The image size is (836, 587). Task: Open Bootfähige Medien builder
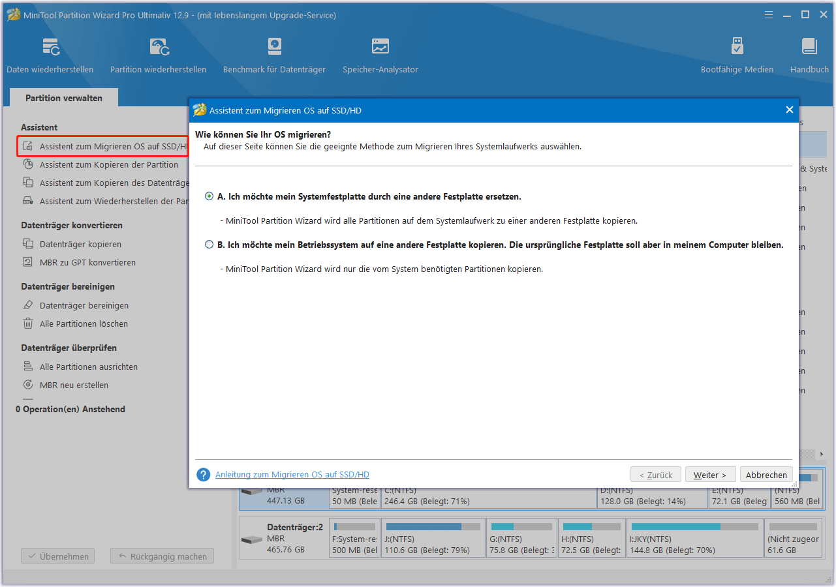coord(737,55)
